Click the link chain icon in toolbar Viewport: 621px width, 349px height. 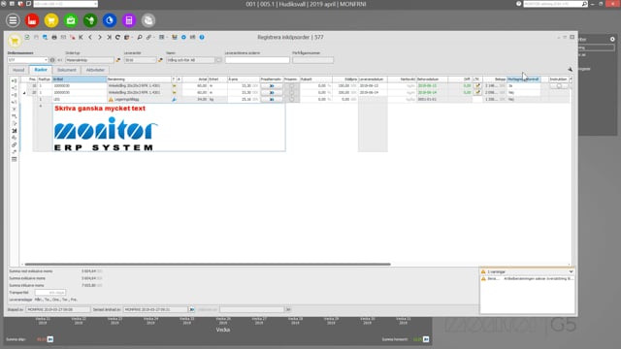pos(148,37)
